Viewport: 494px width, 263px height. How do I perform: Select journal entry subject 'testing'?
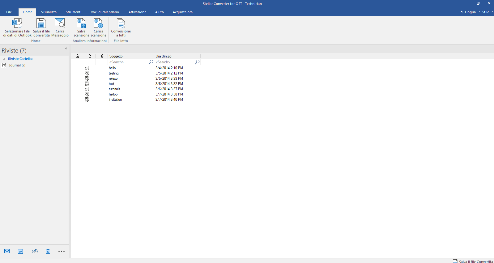(114, 73)
